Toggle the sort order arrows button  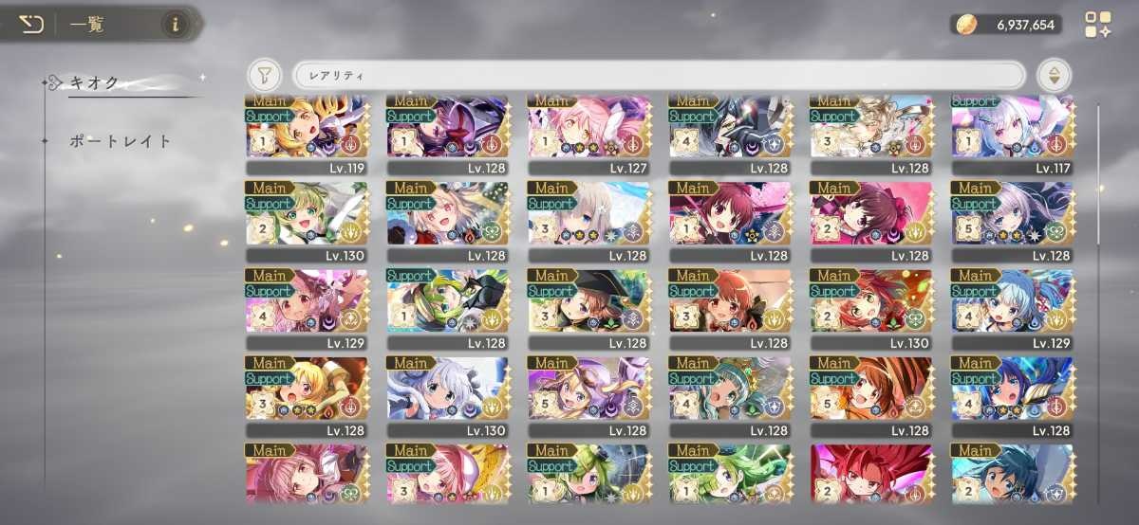pyautogui.click(x=1053, y=75)
